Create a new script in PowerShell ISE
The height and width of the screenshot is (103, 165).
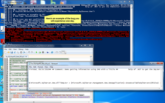[x=5, y=52]
